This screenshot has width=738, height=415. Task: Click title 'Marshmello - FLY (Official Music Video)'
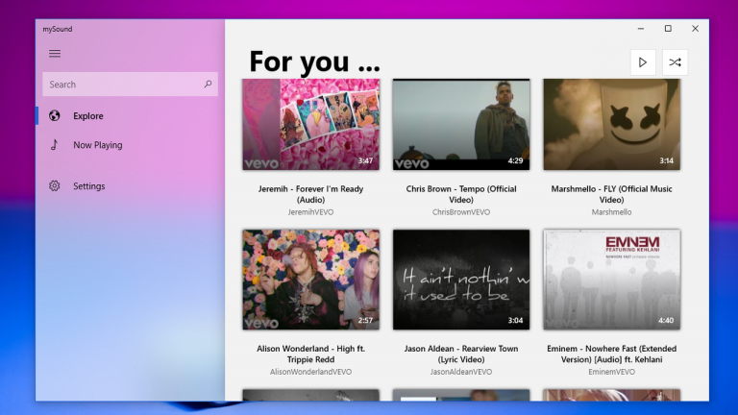point(612,194)
